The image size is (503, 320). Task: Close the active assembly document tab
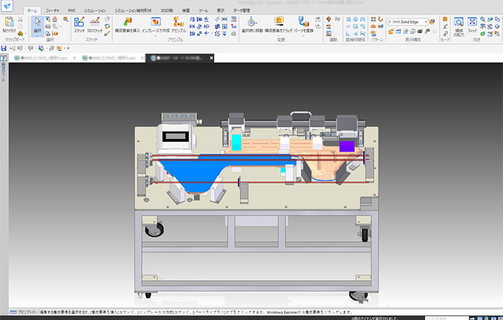point(211,58)
